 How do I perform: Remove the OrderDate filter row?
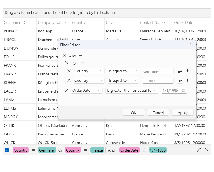pyautogui.click(x=67, y=90)
